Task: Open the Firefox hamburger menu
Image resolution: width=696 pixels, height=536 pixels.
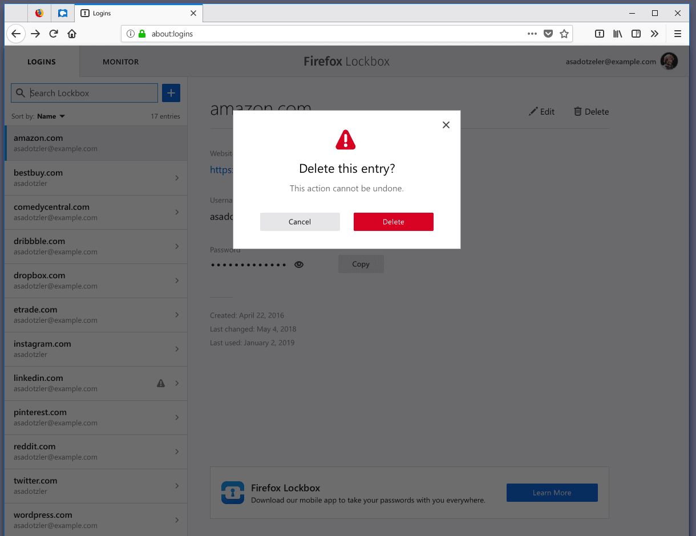Action: click(677, 34)
